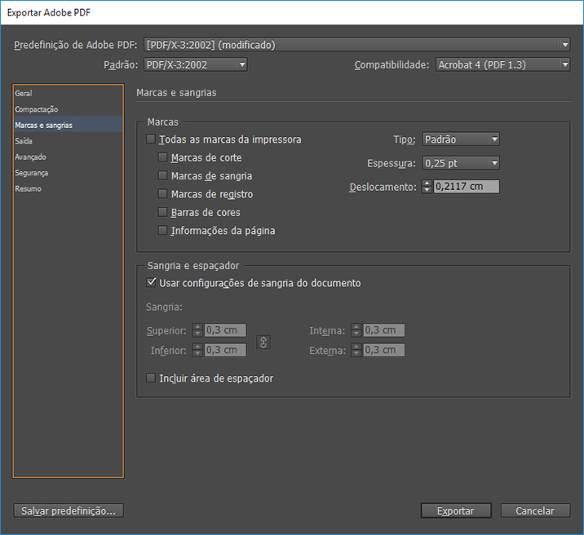Toggle Marcas de sangria checkbox
The width and height of the screenshot is (584, 535).
point(163,176)
